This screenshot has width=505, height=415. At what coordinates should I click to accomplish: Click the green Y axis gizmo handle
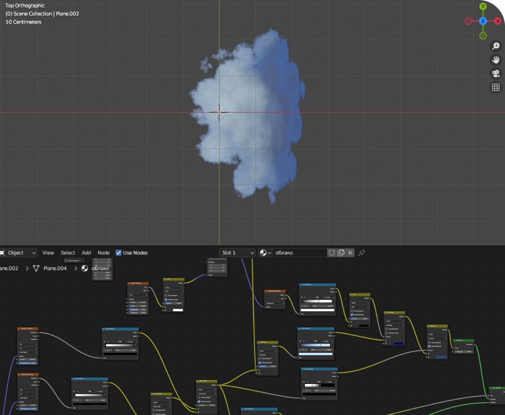point(483,7)
